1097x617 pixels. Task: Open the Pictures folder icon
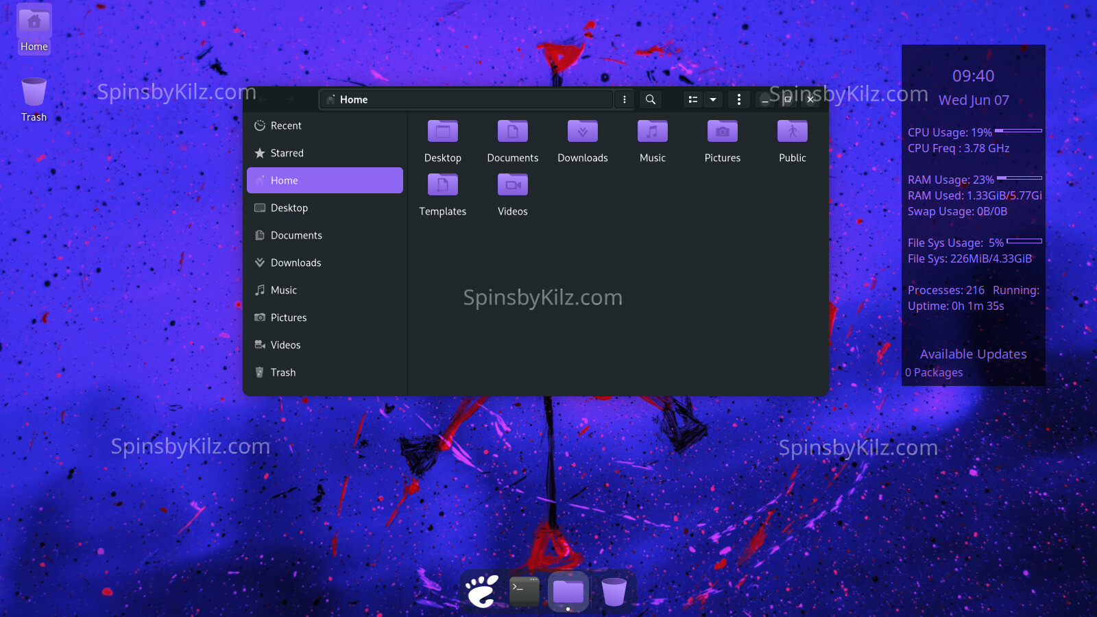[722, 132]
